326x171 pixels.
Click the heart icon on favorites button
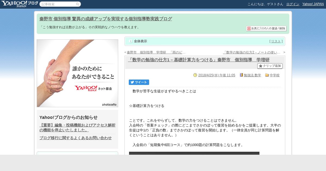(x=249, y=28)
